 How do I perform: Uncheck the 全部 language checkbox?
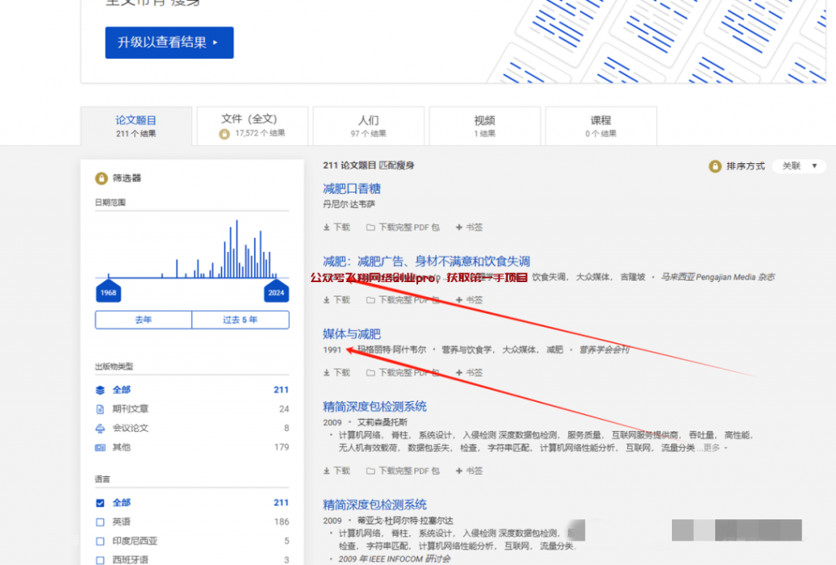(100, 502)
